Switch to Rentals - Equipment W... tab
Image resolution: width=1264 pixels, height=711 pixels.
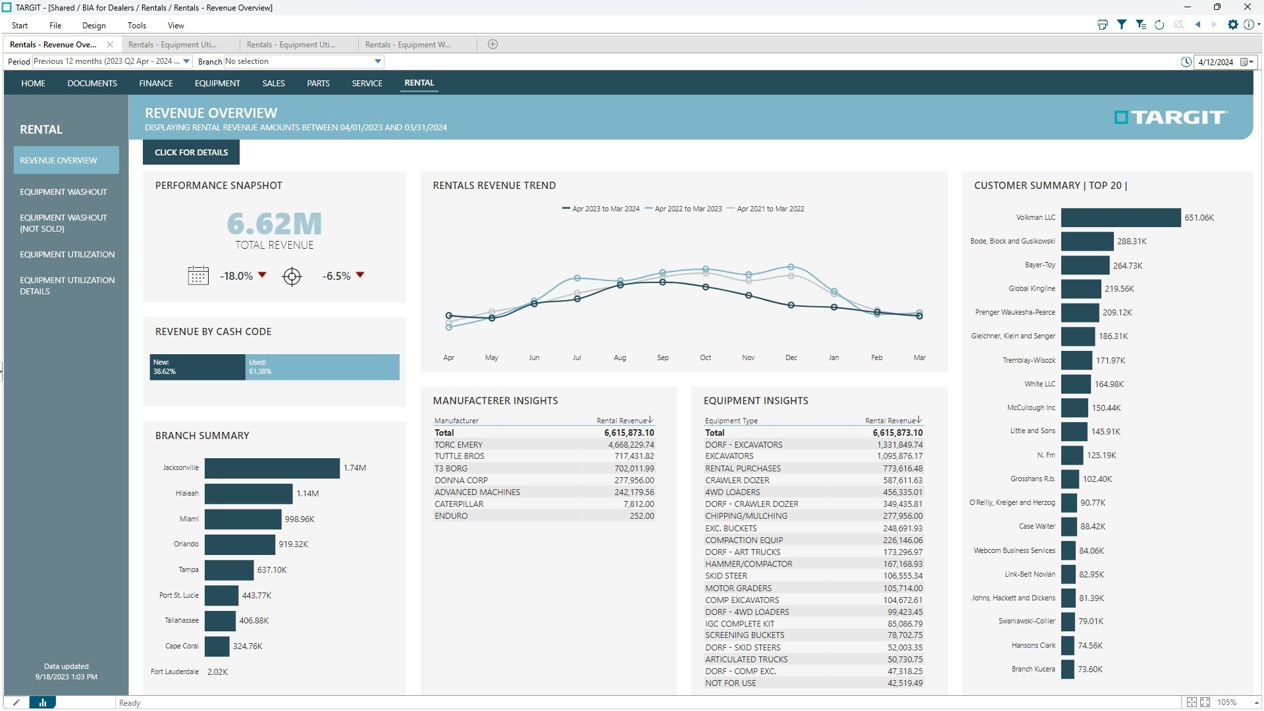pos(417,45)
